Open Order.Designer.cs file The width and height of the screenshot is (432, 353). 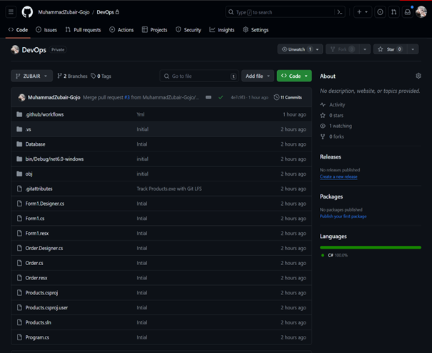coord(44,249)
